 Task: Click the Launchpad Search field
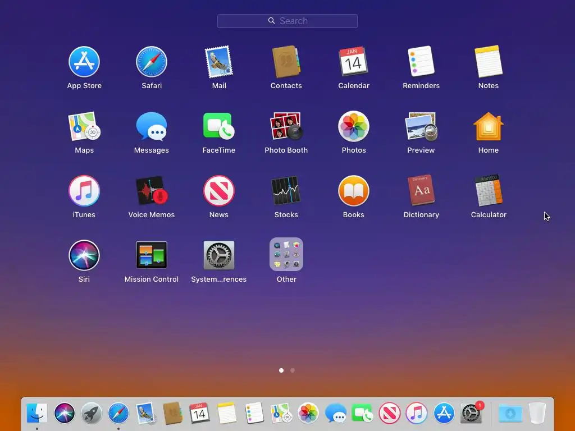287,21
